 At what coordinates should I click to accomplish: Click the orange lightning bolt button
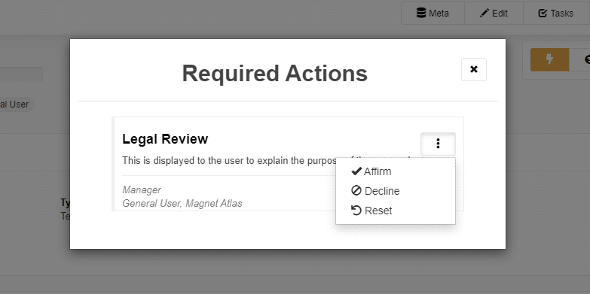549,59
